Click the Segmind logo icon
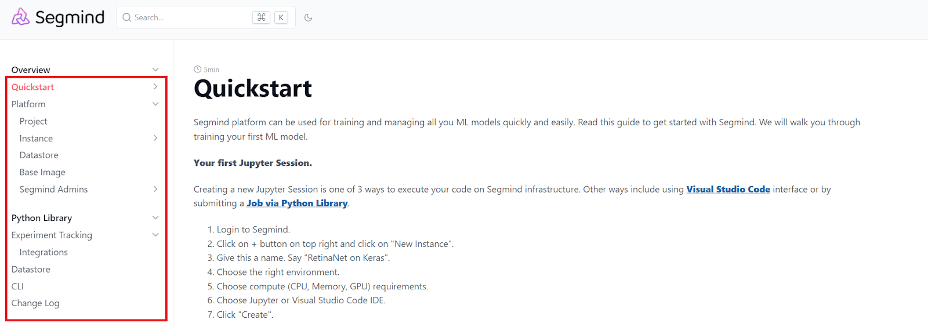 tap(20, 17)
